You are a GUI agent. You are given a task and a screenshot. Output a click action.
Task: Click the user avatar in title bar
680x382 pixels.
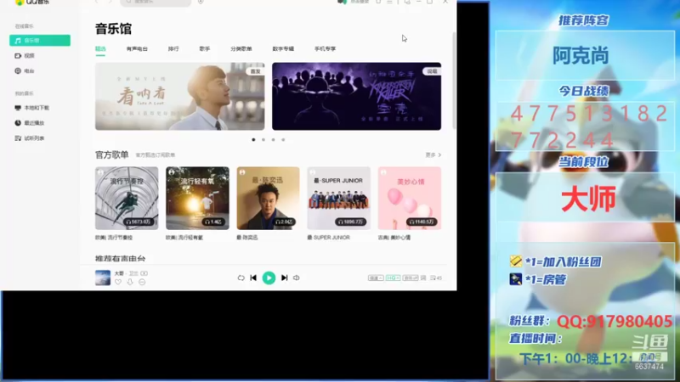point(342,3)
